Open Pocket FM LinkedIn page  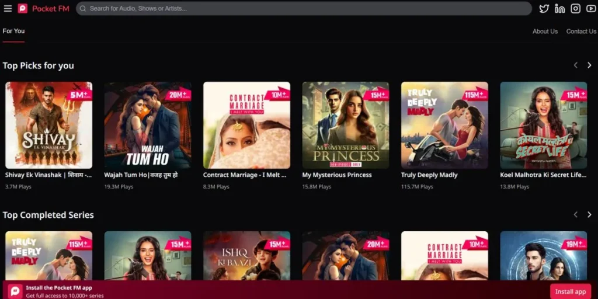click(x=559, y=8)
